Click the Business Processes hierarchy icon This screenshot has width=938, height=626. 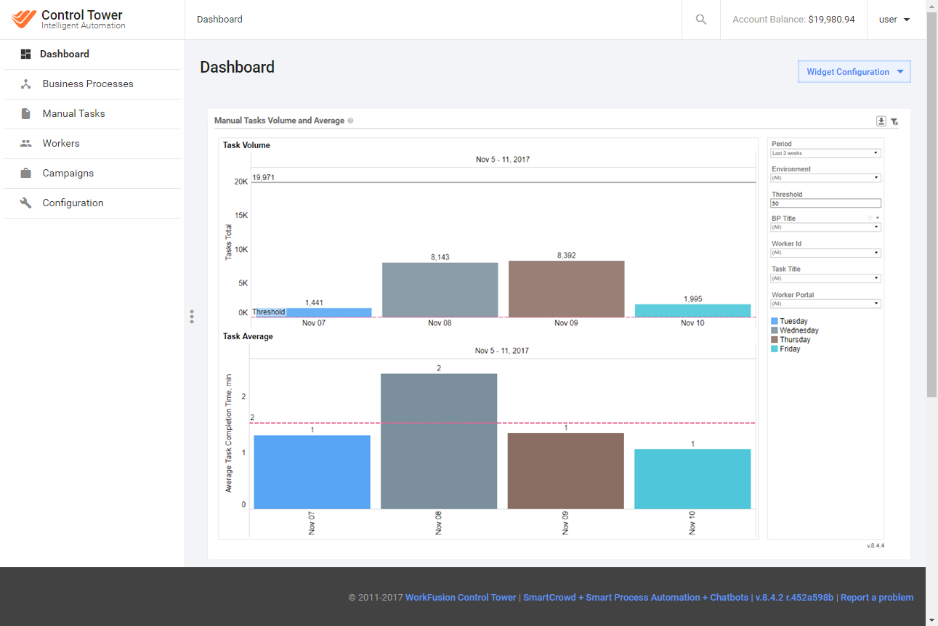(x=26, y=84)
